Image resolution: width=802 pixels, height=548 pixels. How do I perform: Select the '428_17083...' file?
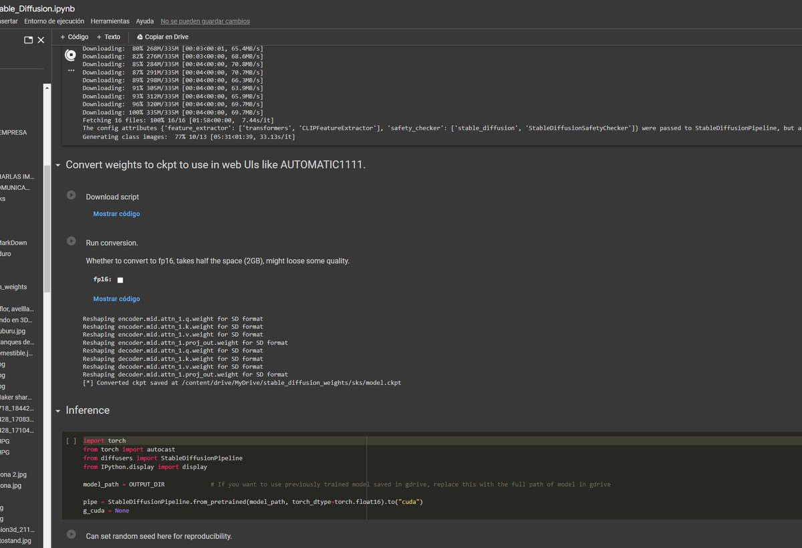coord(16,419)
